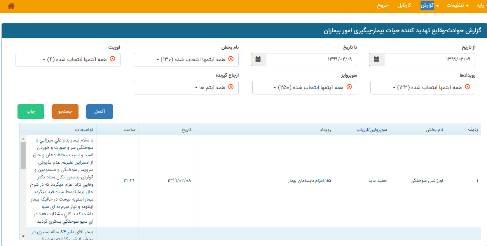The height and width of the screenshot is (246, 487).
Task: Click the توضیحات column header
Action: coord(58,129)
